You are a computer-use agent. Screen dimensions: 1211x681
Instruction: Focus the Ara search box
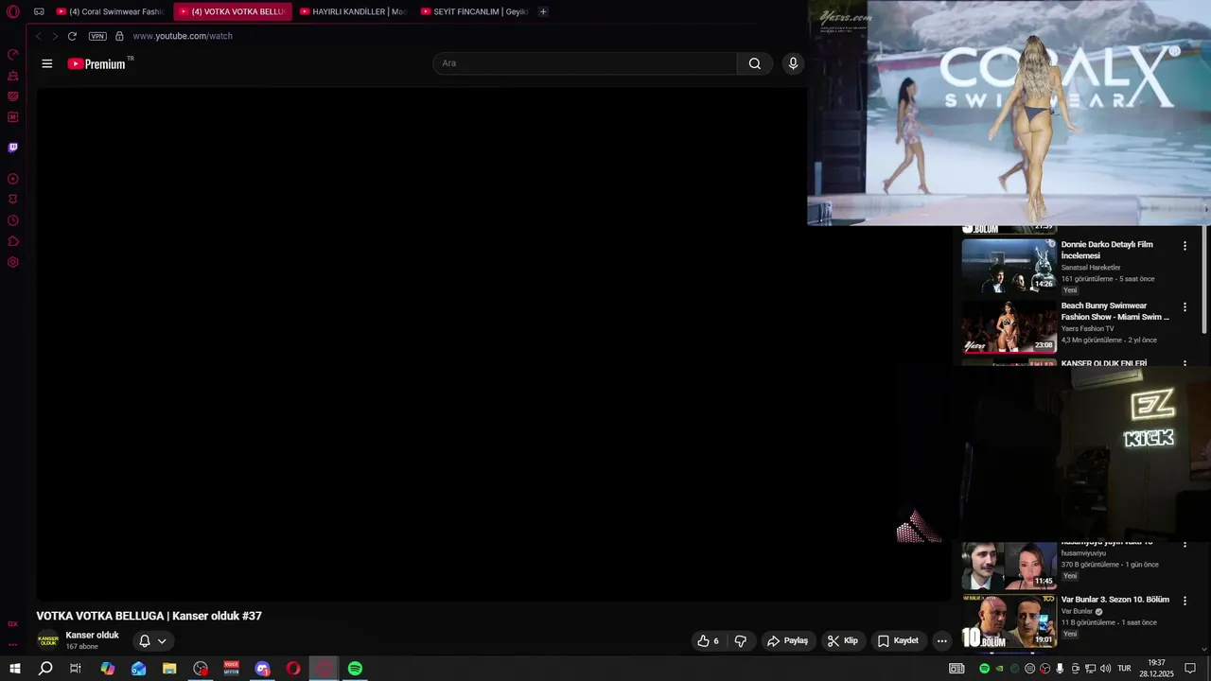[585, 63]
